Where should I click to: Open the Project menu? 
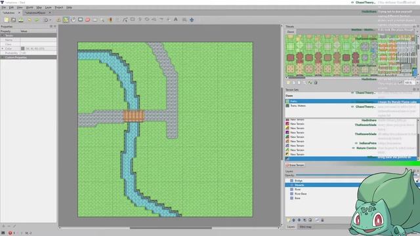pos(59,7)
